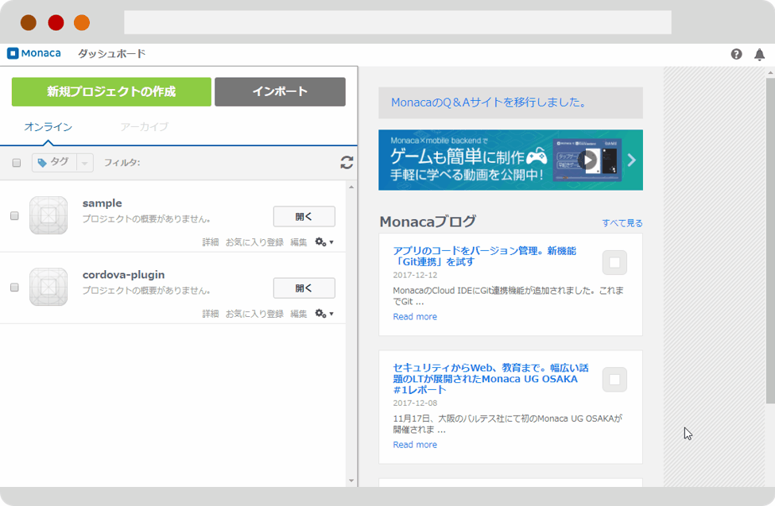Open 詳細 link for sample project

pyautogui.click(x=211, y=242)
